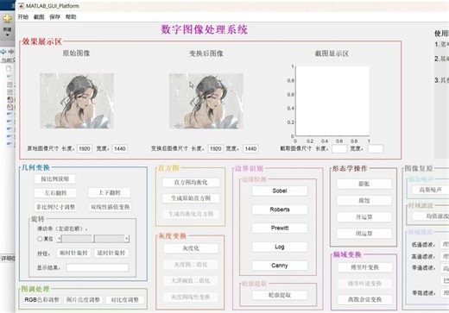Open the 帮助 menu

[x=71, y=17]
